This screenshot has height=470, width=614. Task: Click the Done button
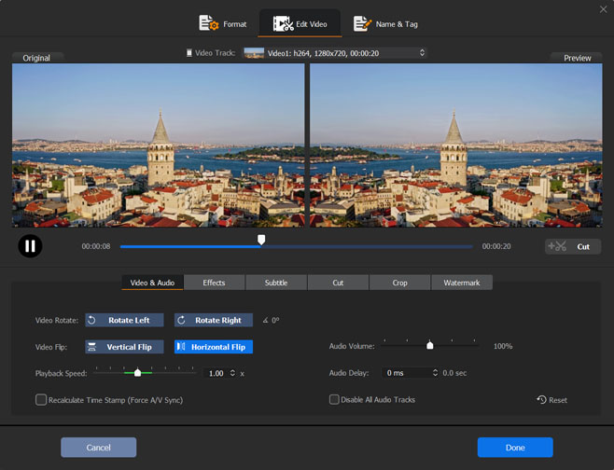[x=515, y=448]
